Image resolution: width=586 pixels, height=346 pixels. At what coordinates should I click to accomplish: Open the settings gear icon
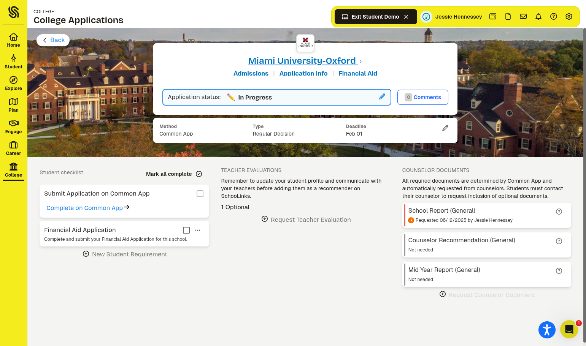569,16
